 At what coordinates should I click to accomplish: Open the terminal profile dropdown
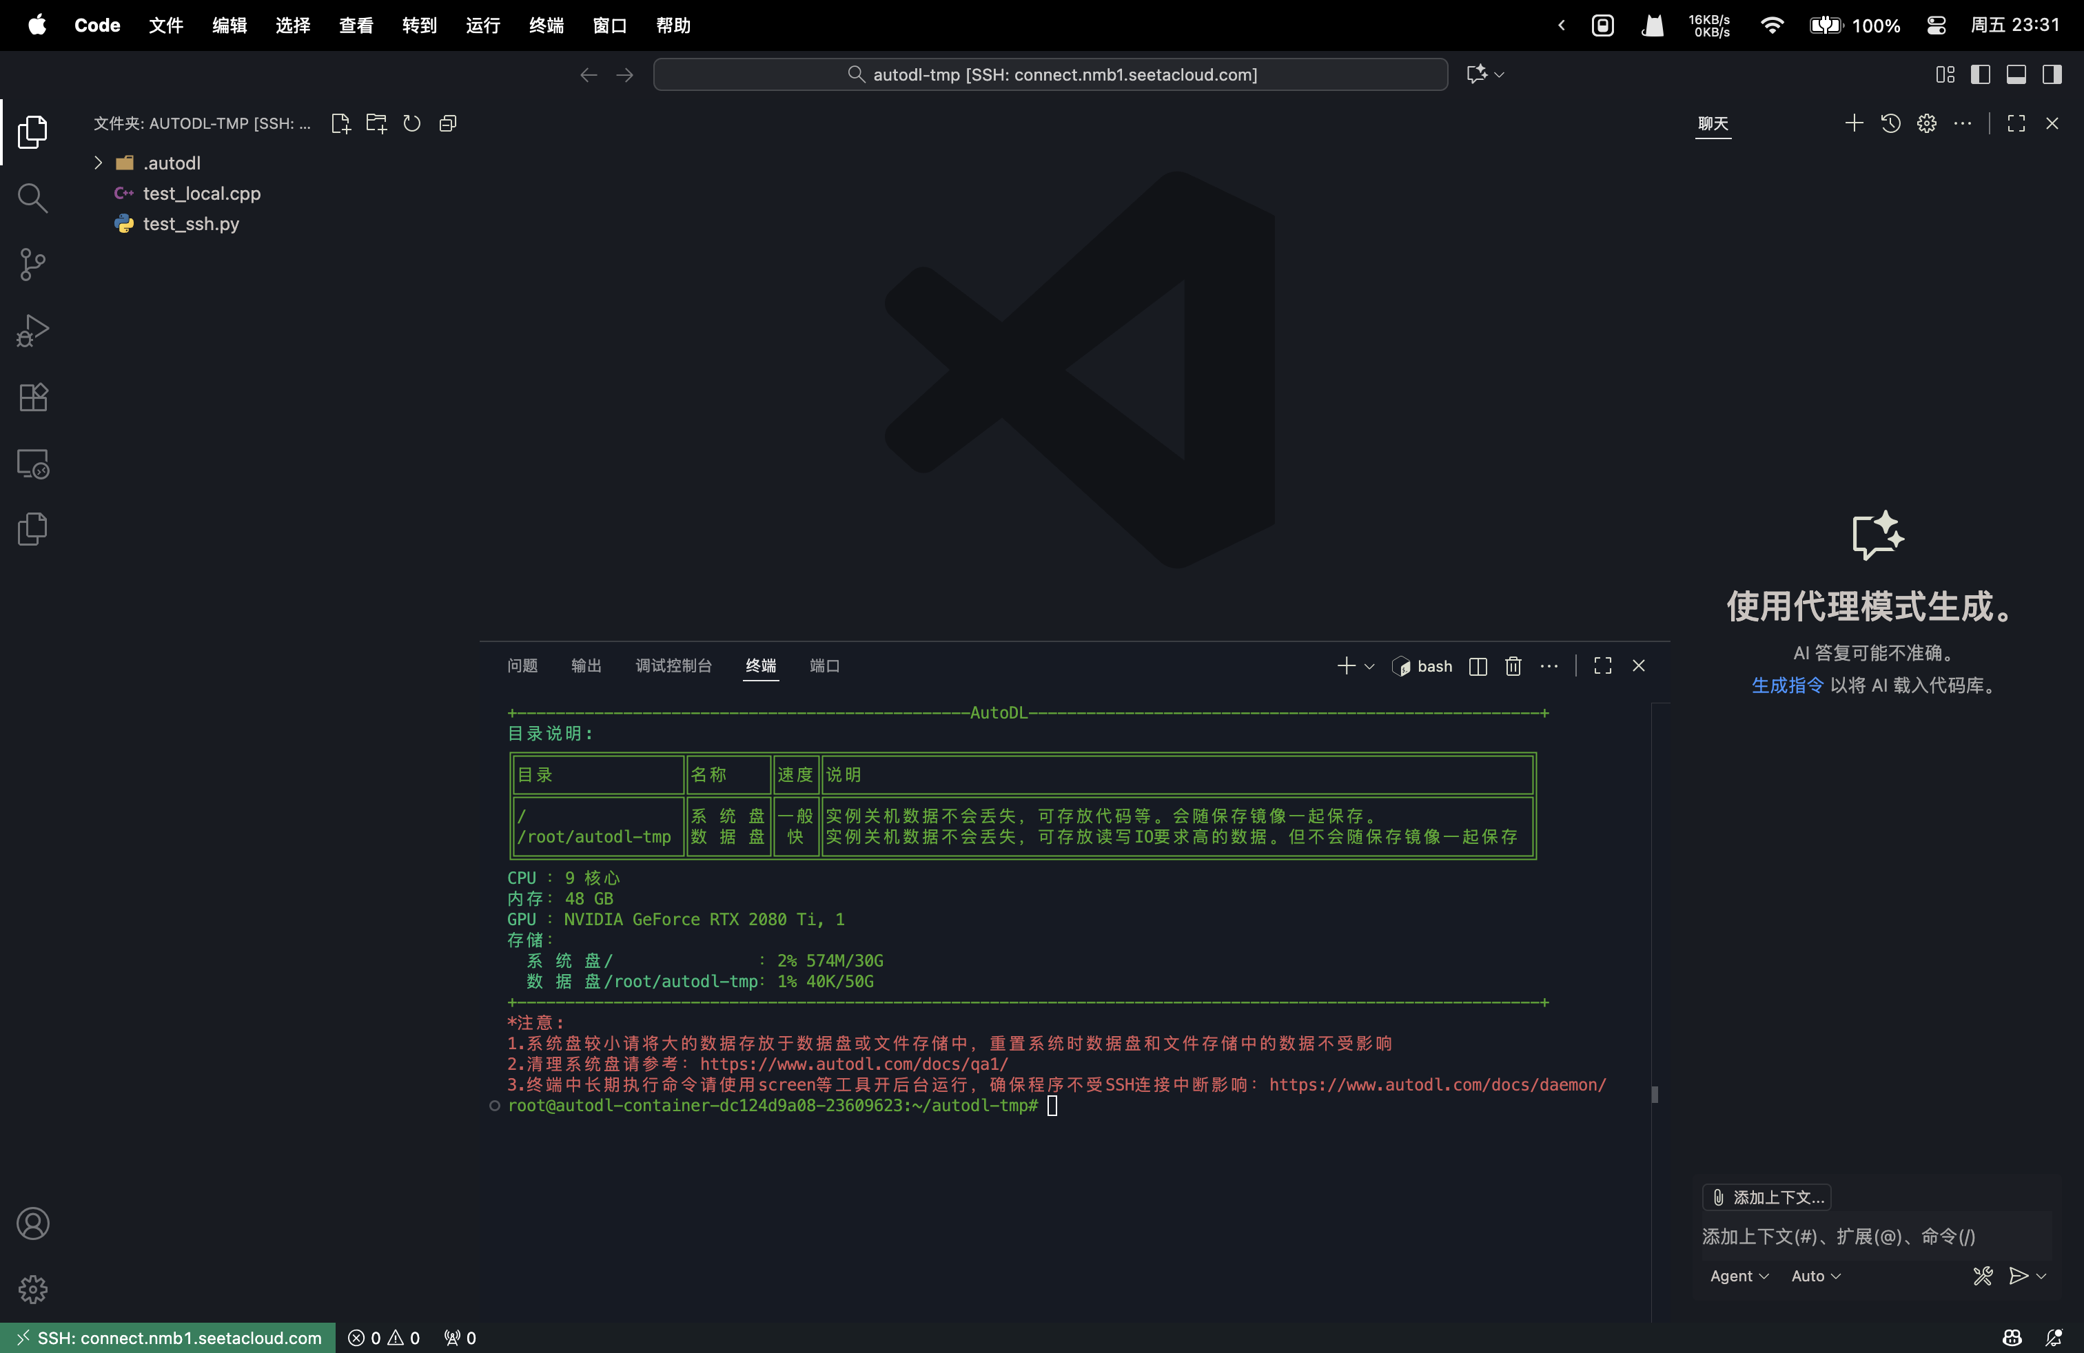(x=1369, y=666)
